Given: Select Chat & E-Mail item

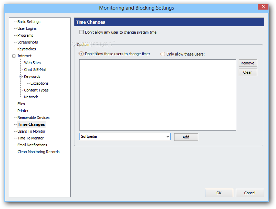Looking at the screenshot, I should coord(35,70).
